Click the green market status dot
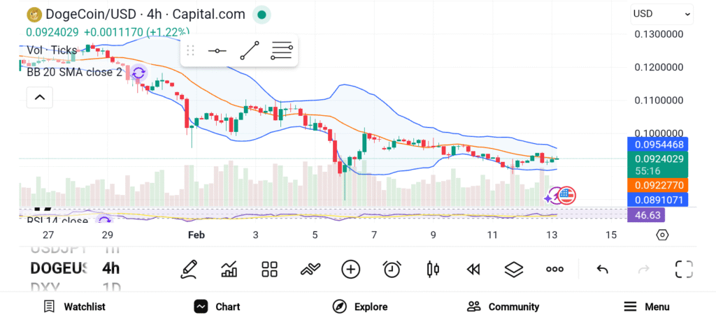This screenshot has width=716, height=322. click(262, 14)
